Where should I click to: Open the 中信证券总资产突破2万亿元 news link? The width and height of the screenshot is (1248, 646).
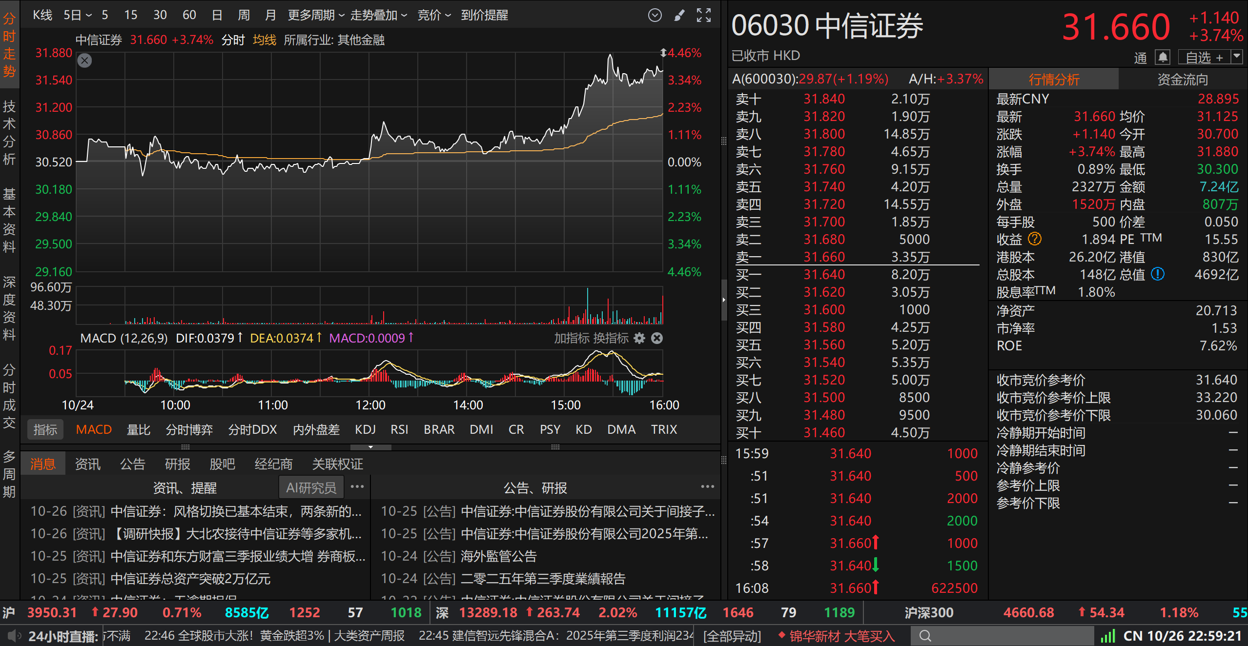tap(190, 579)
